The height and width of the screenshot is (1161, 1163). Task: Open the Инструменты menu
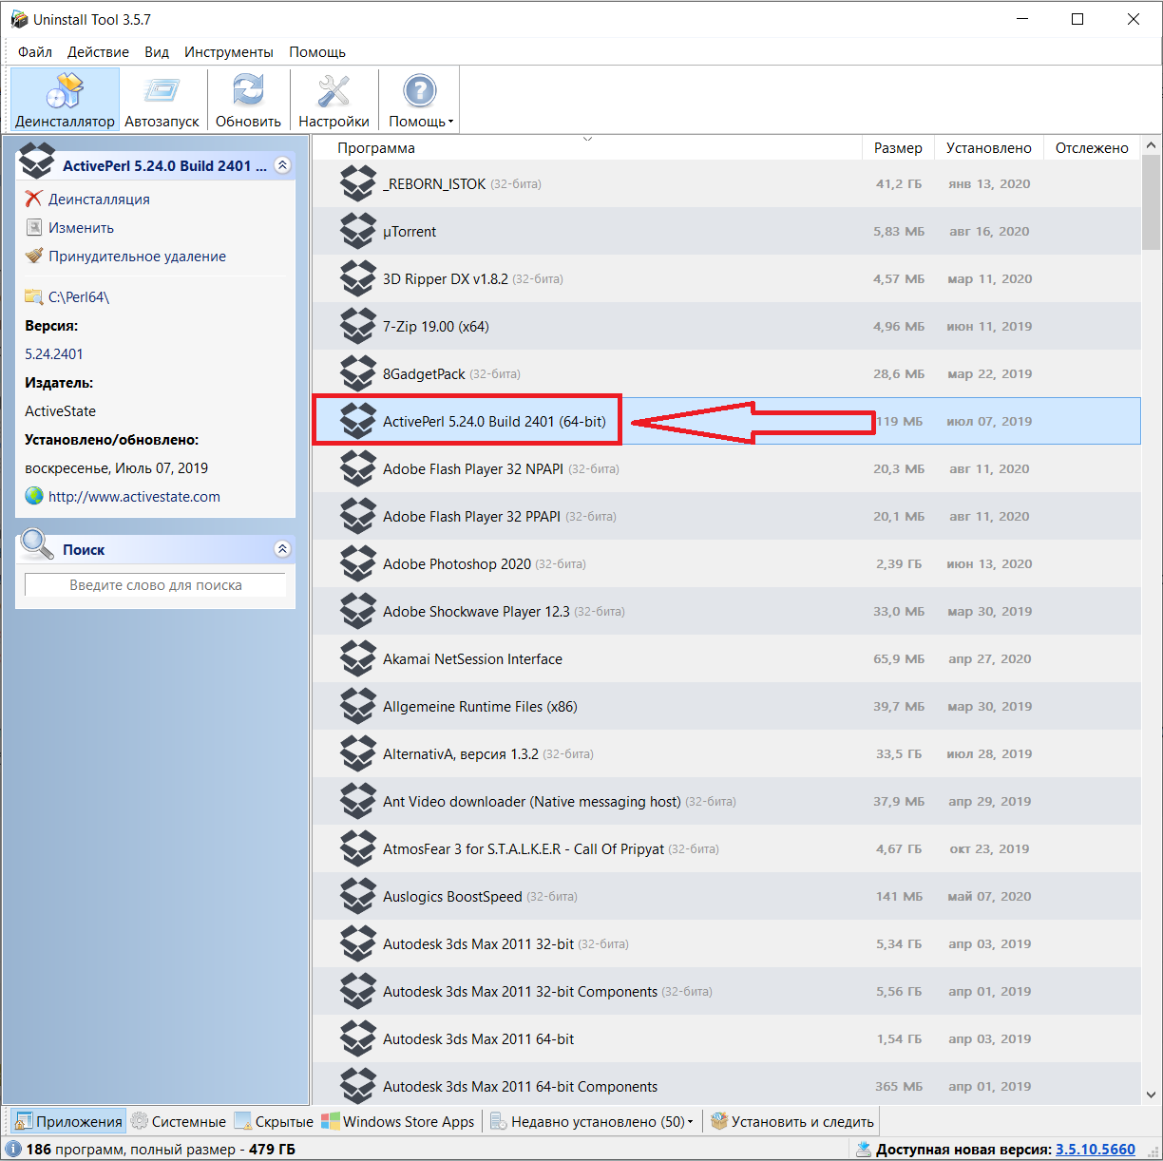coord(229,52)
